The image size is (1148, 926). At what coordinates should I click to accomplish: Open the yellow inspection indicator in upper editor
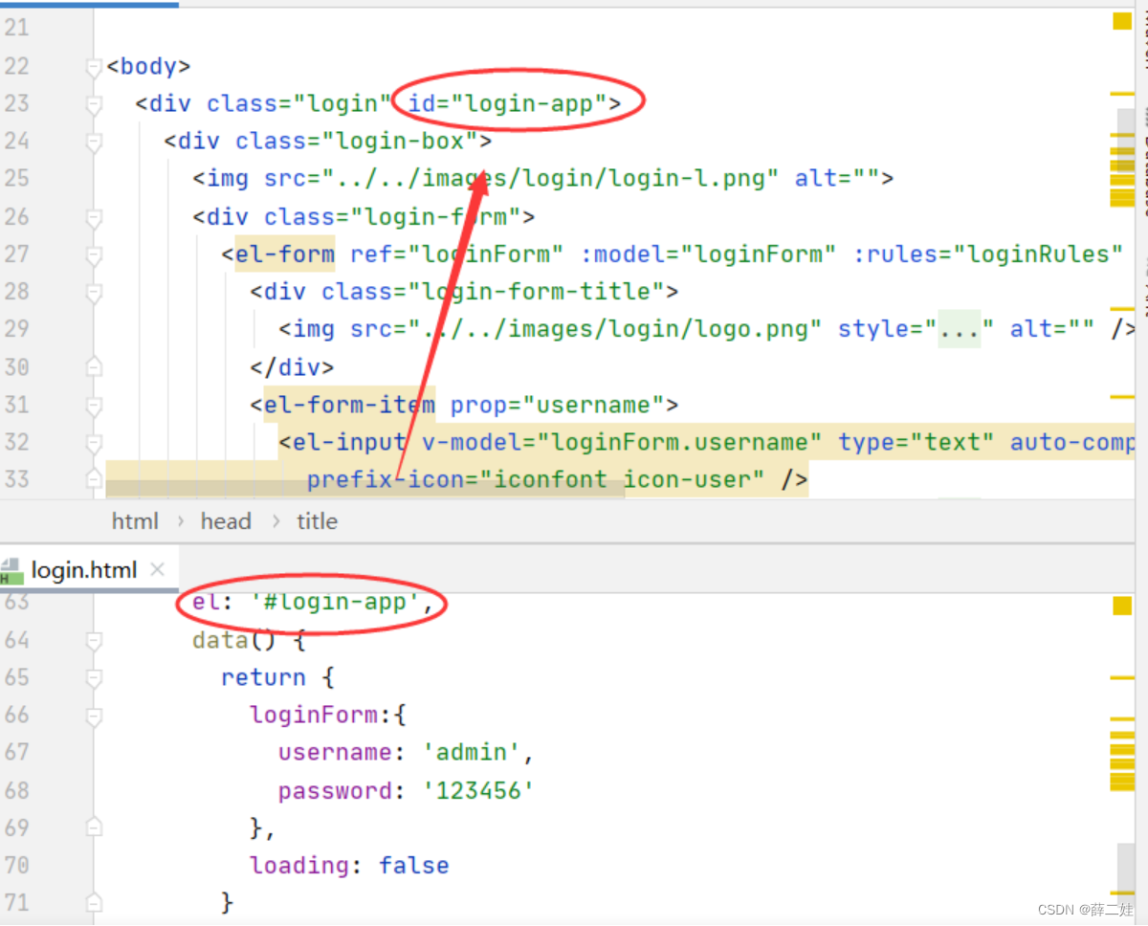pos(1122,22)
